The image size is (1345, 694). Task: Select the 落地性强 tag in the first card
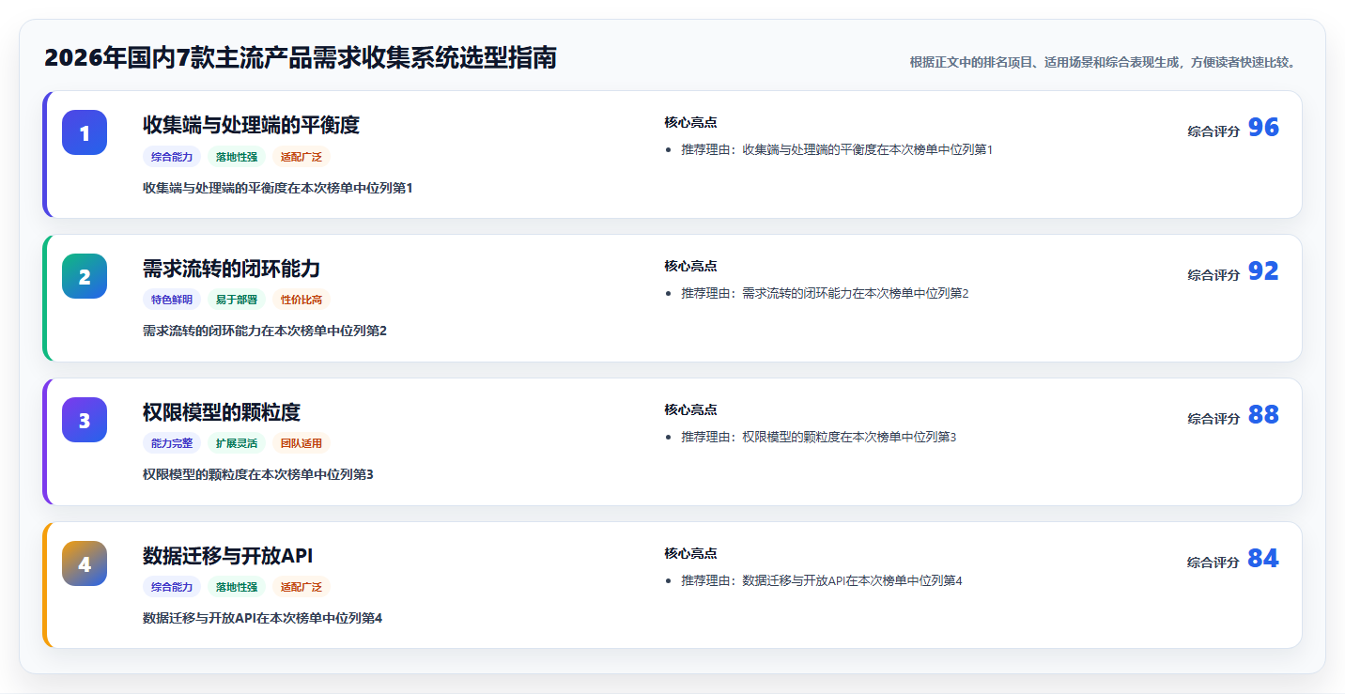click(237, 157)
